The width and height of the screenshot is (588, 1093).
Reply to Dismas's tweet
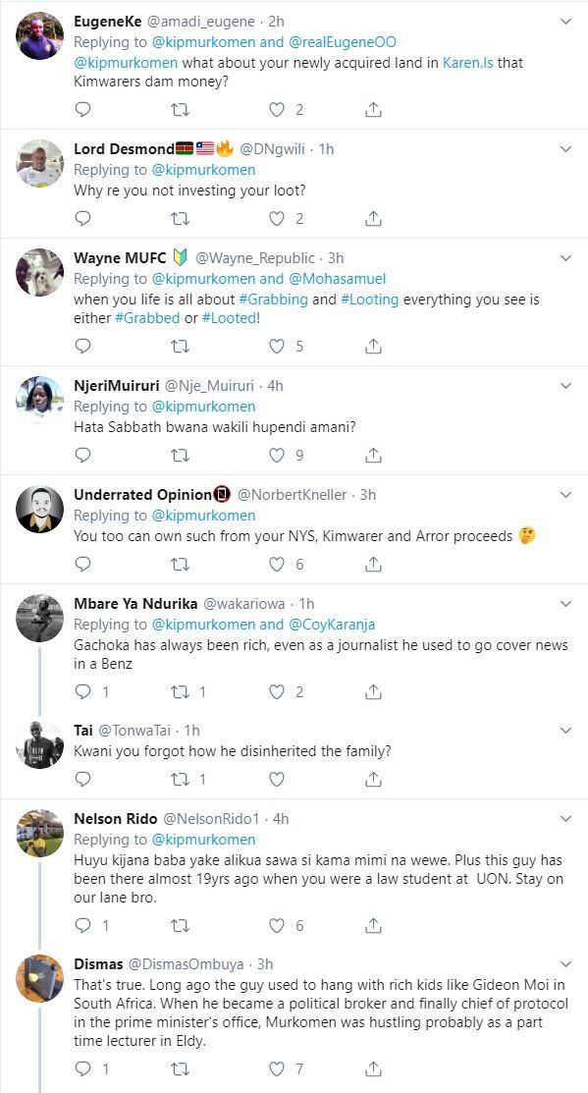point(83,1069)
